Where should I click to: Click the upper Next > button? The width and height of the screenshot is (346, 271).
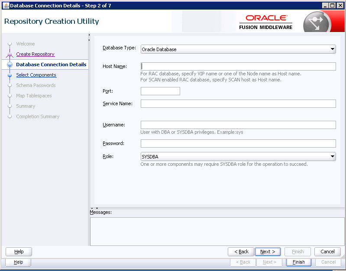tap(268, 252)
